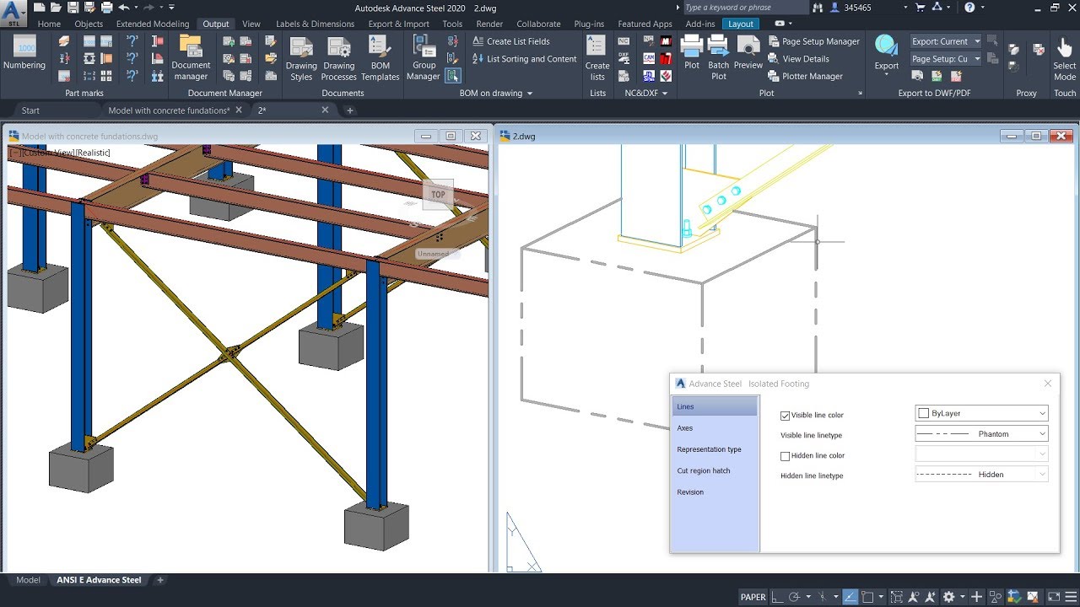Toggle ortho mode in status bar

[778, 597]
